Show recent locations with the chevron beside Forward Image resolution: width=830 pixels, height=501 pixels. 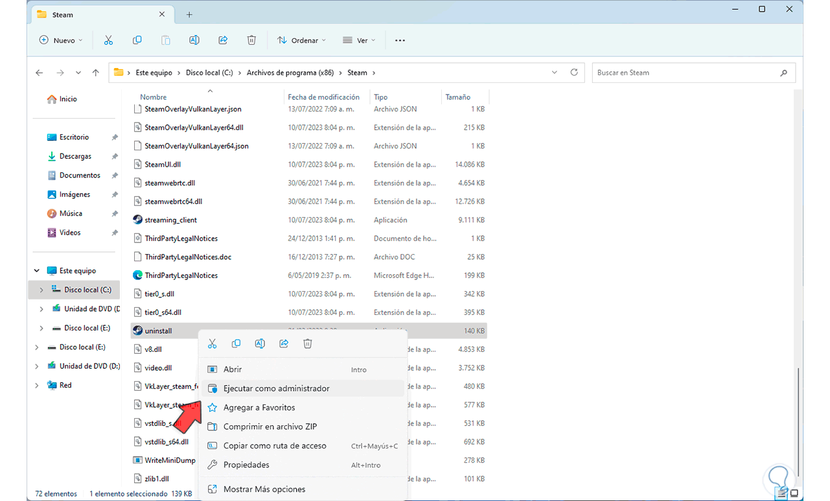tap(78, 73)
